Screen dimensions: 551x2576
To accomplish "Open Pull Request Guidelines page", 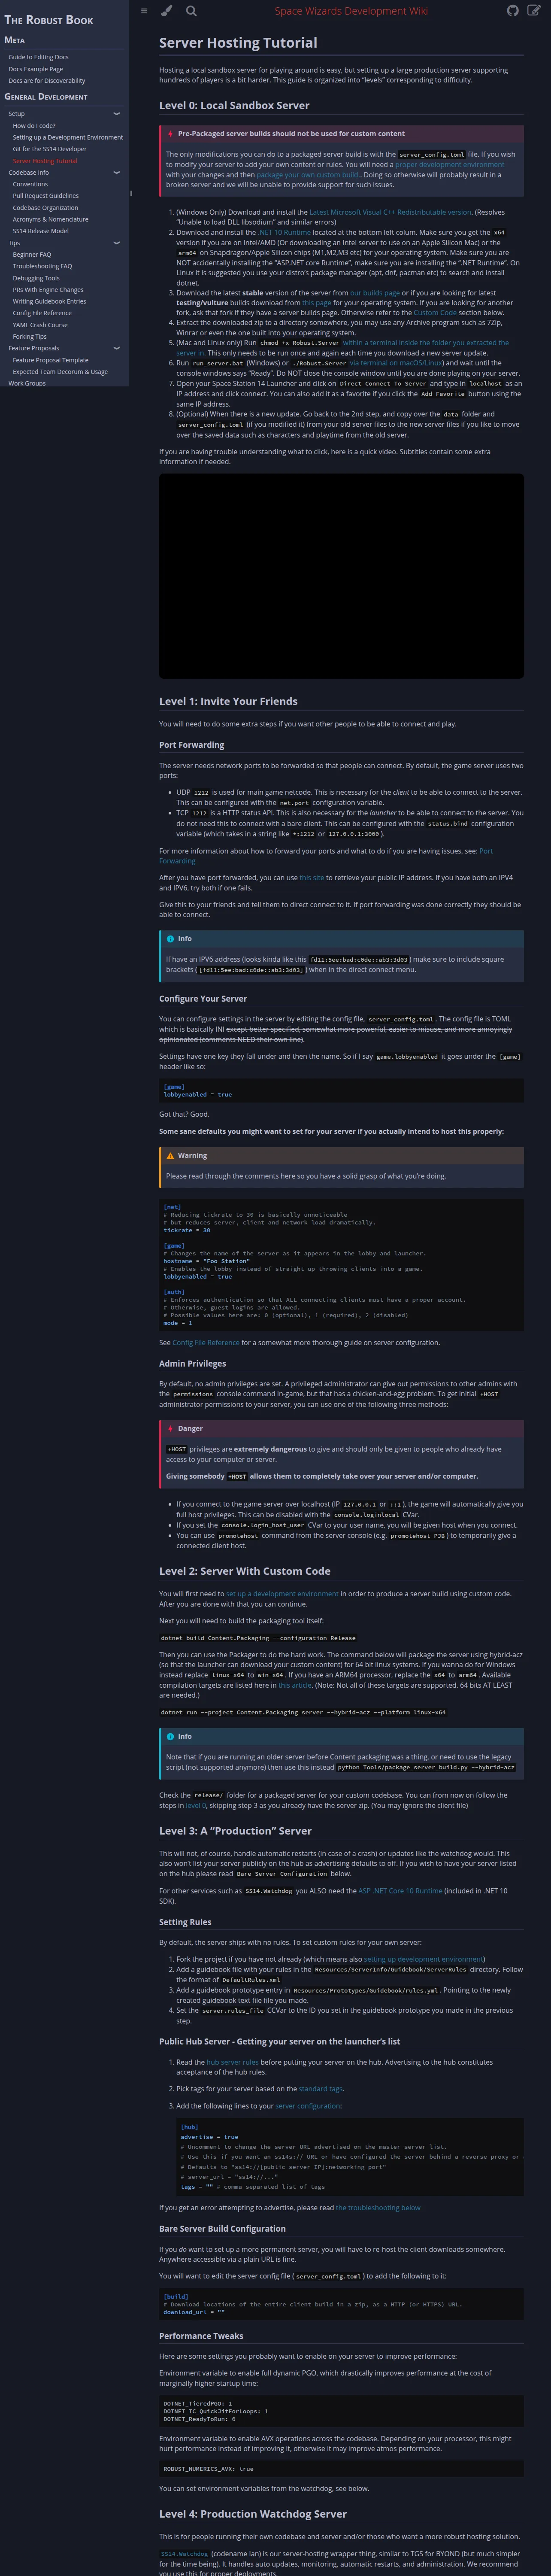I will pyautogui.click(x=46, y=196).
